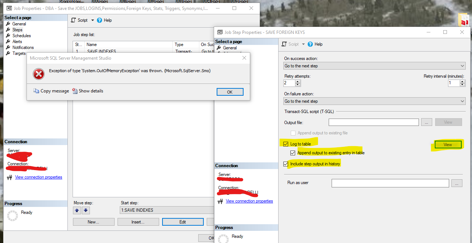Viewport: 472px width, 243px height.
Task: Toggle the Append output to existing file checkbox
Action: (x=293, y=133)
